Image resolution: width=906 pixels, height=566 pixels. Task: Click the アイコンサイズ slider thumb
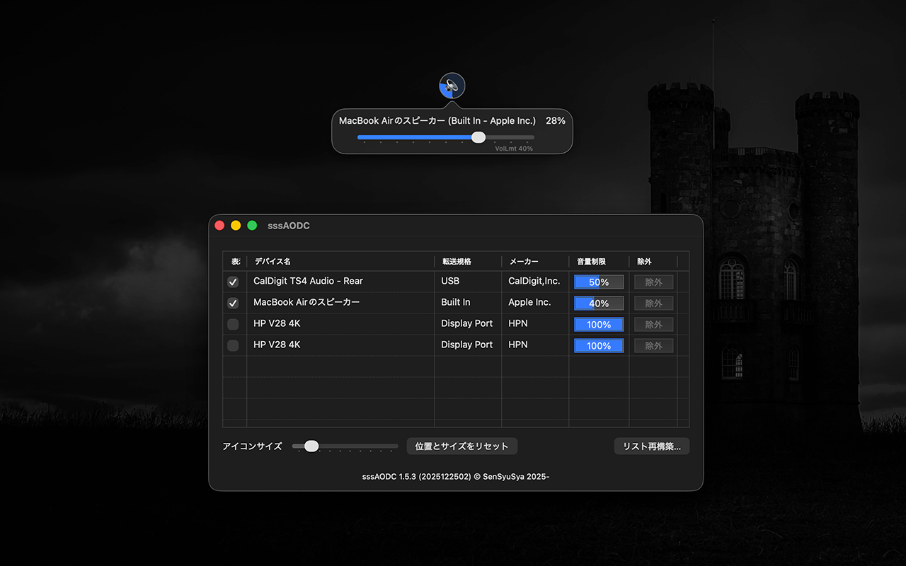click(x=311, y=446)
